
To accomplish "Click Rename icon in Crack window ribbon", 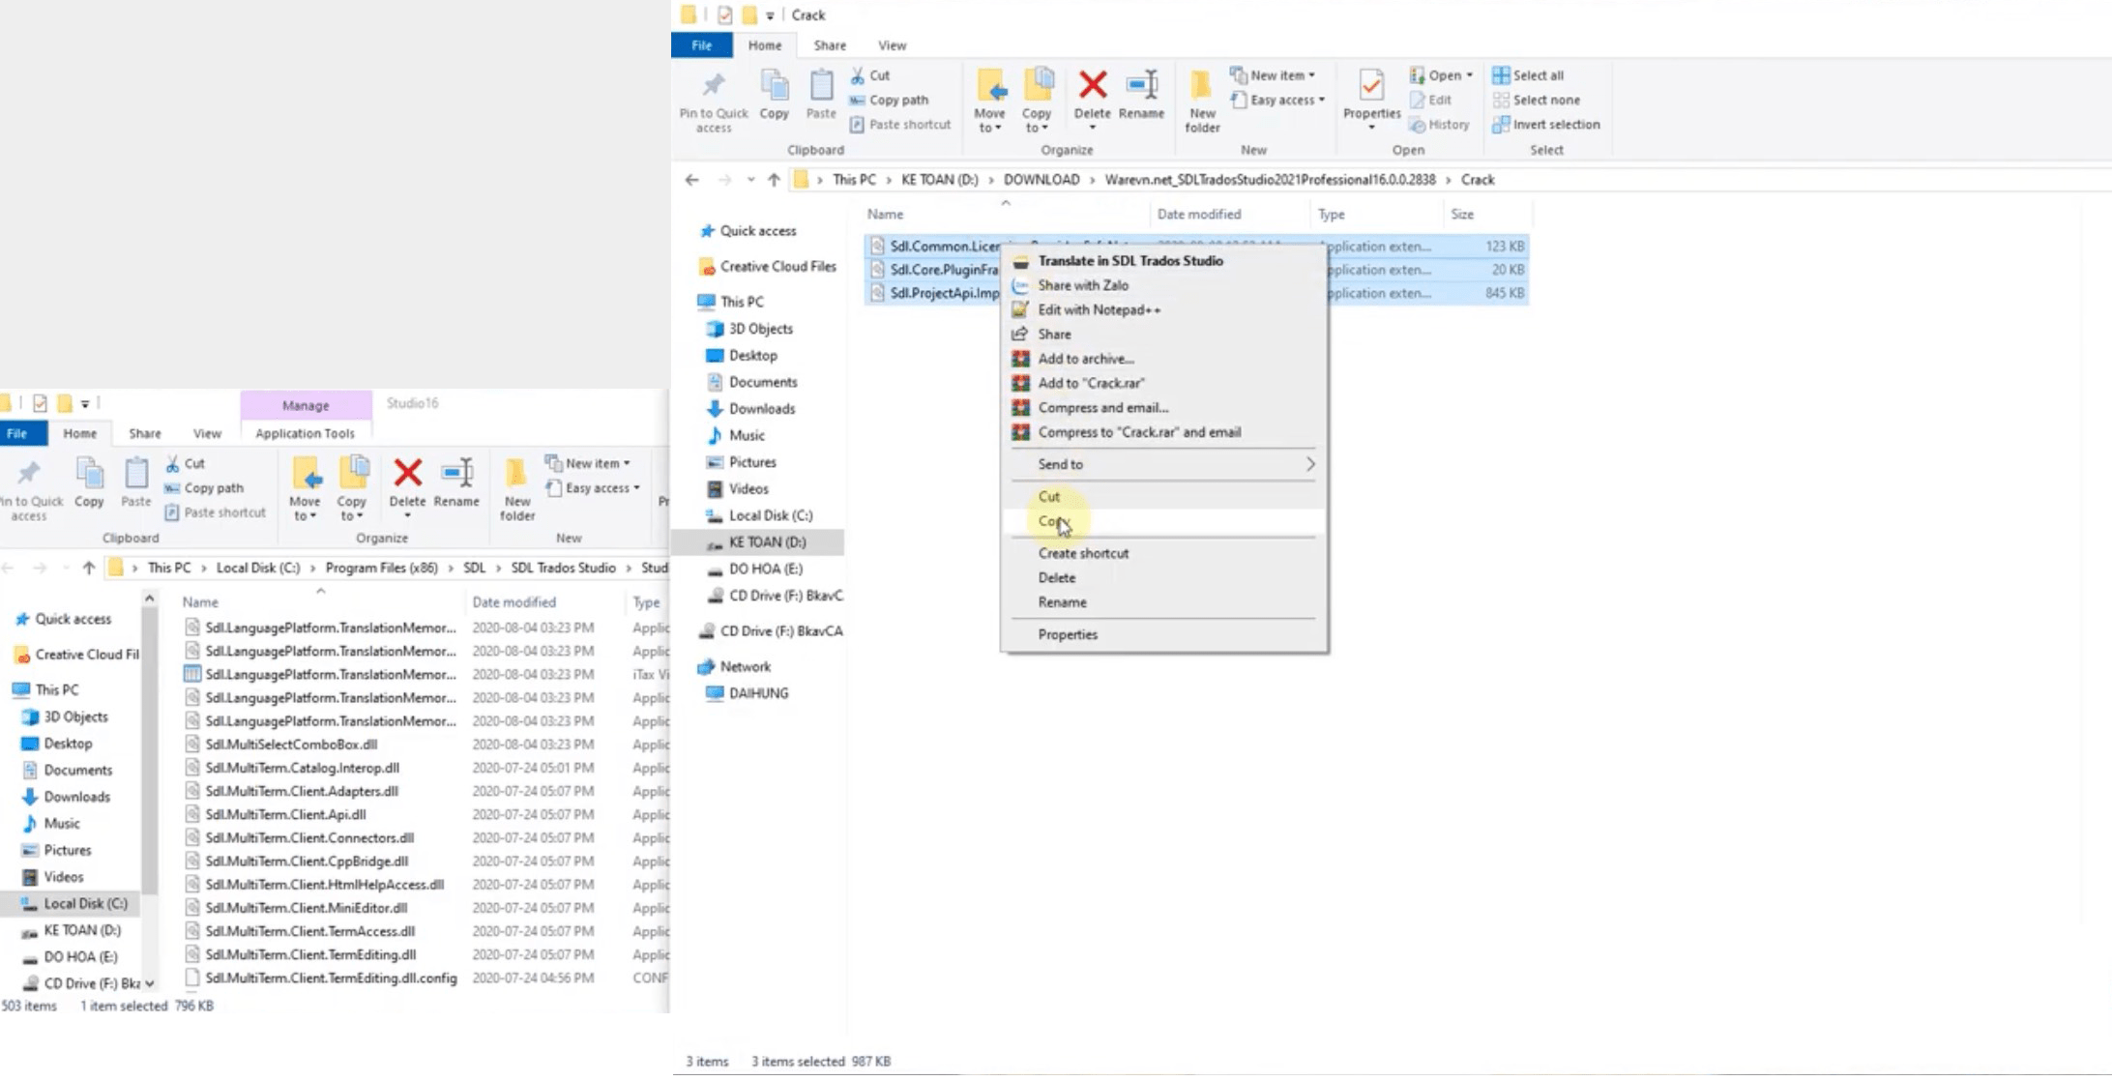I will tap(1141, 87).
